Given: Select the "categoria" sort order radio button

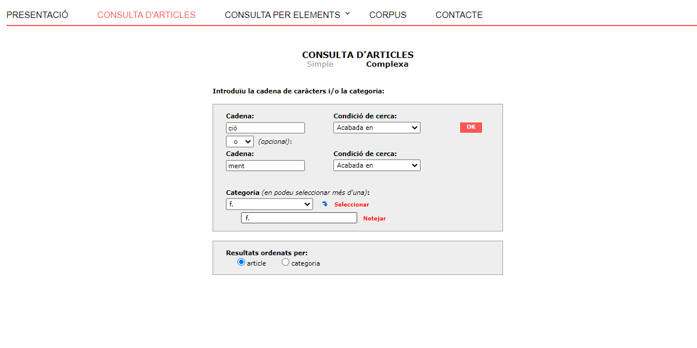Looking at the screenshot, I should (x=285, y=262).
